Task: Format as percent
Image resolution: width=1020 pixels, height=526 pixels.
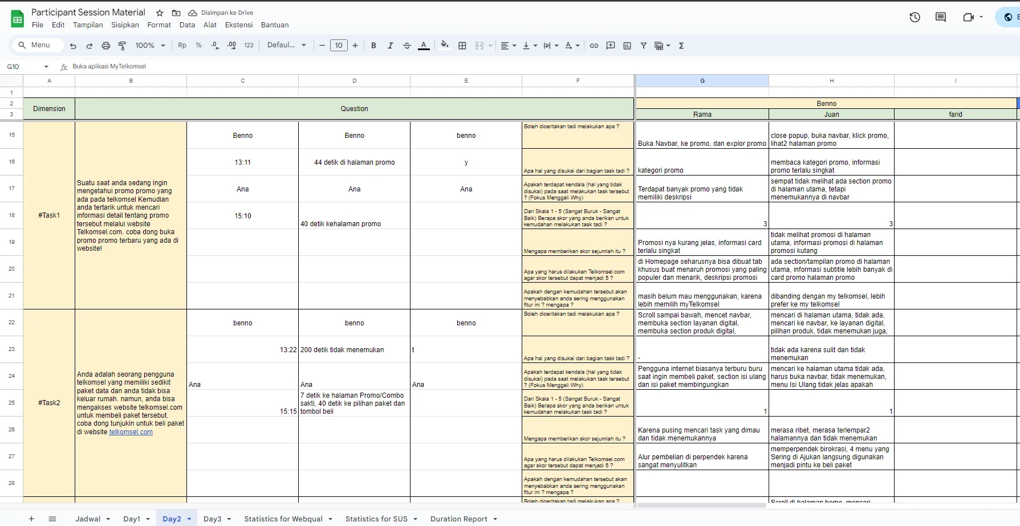Action: pos(198,46)
